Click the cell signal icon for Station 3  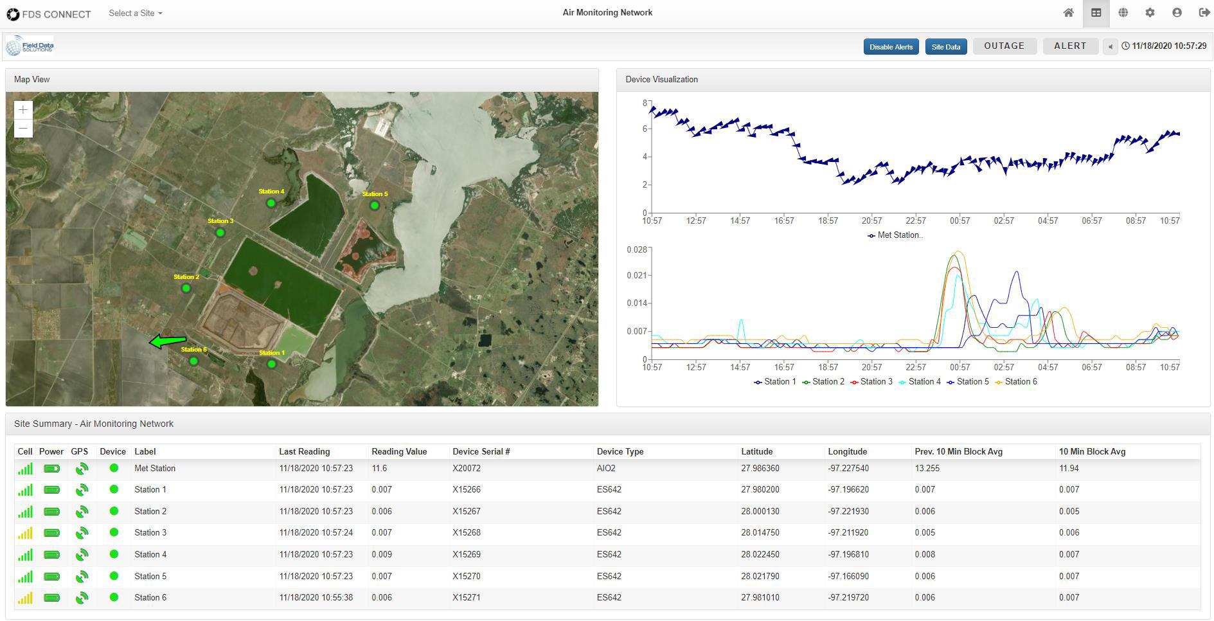click(26, 532)
